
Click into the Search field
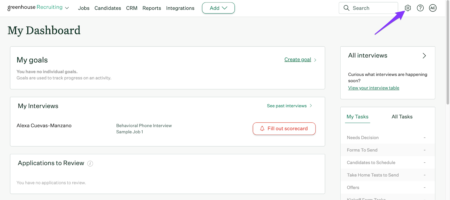[x=371, y=8]
